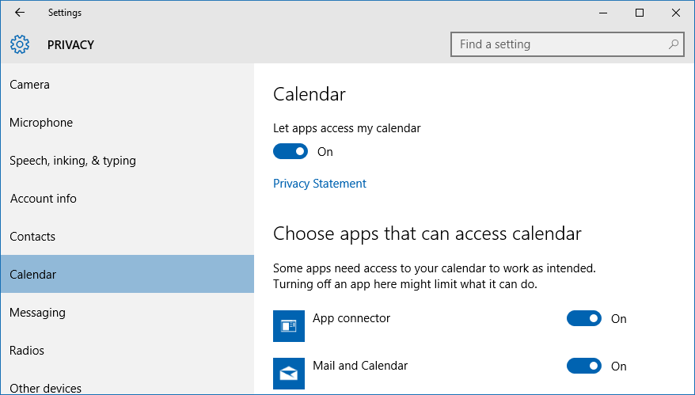Open the Camera privacy section
The height and width of the screenshot is (395, 695).
(x=127, y=84)
